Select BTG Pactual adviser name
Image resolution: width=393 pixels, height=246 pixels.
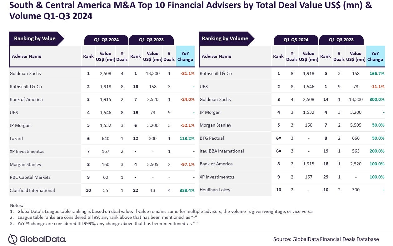(x=212, y=138)
